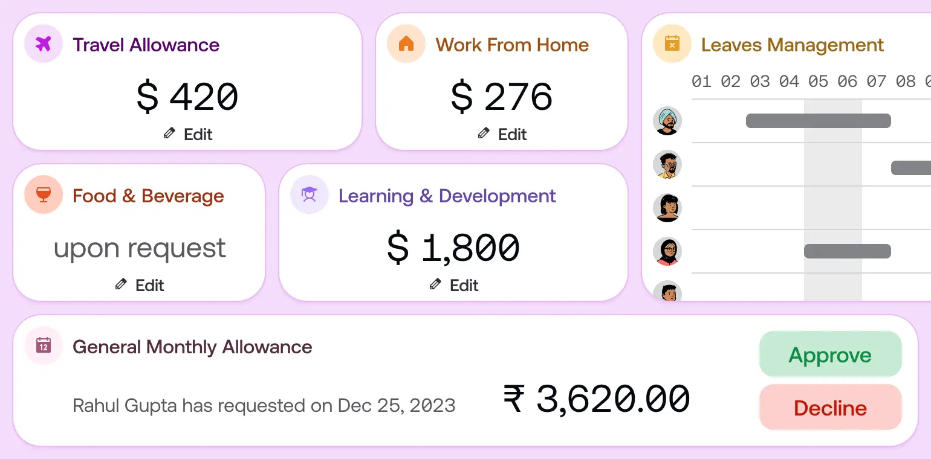Click the fourth employee's leave bar
The height and width of the screenshot is (459, 931).
847,251
